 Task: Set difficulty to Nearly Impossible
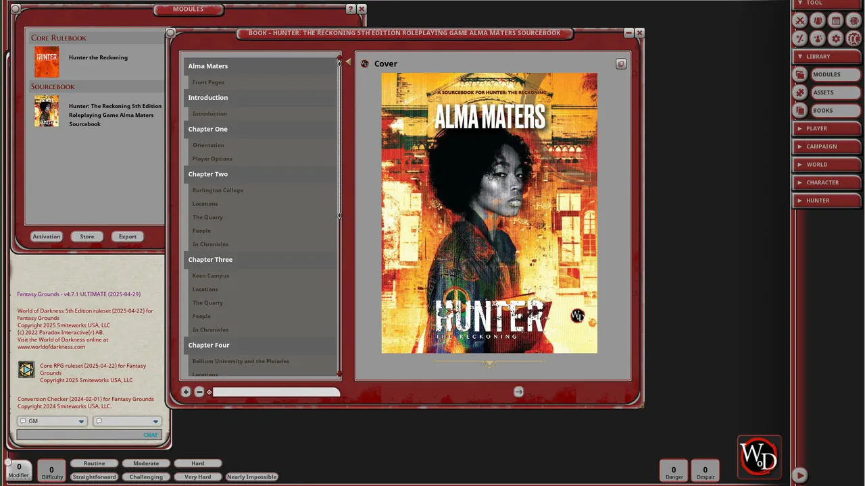[251, 477]
